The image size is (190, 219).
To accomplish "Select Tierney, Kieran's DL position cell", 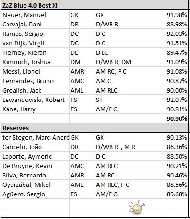I will pos(82,53).
